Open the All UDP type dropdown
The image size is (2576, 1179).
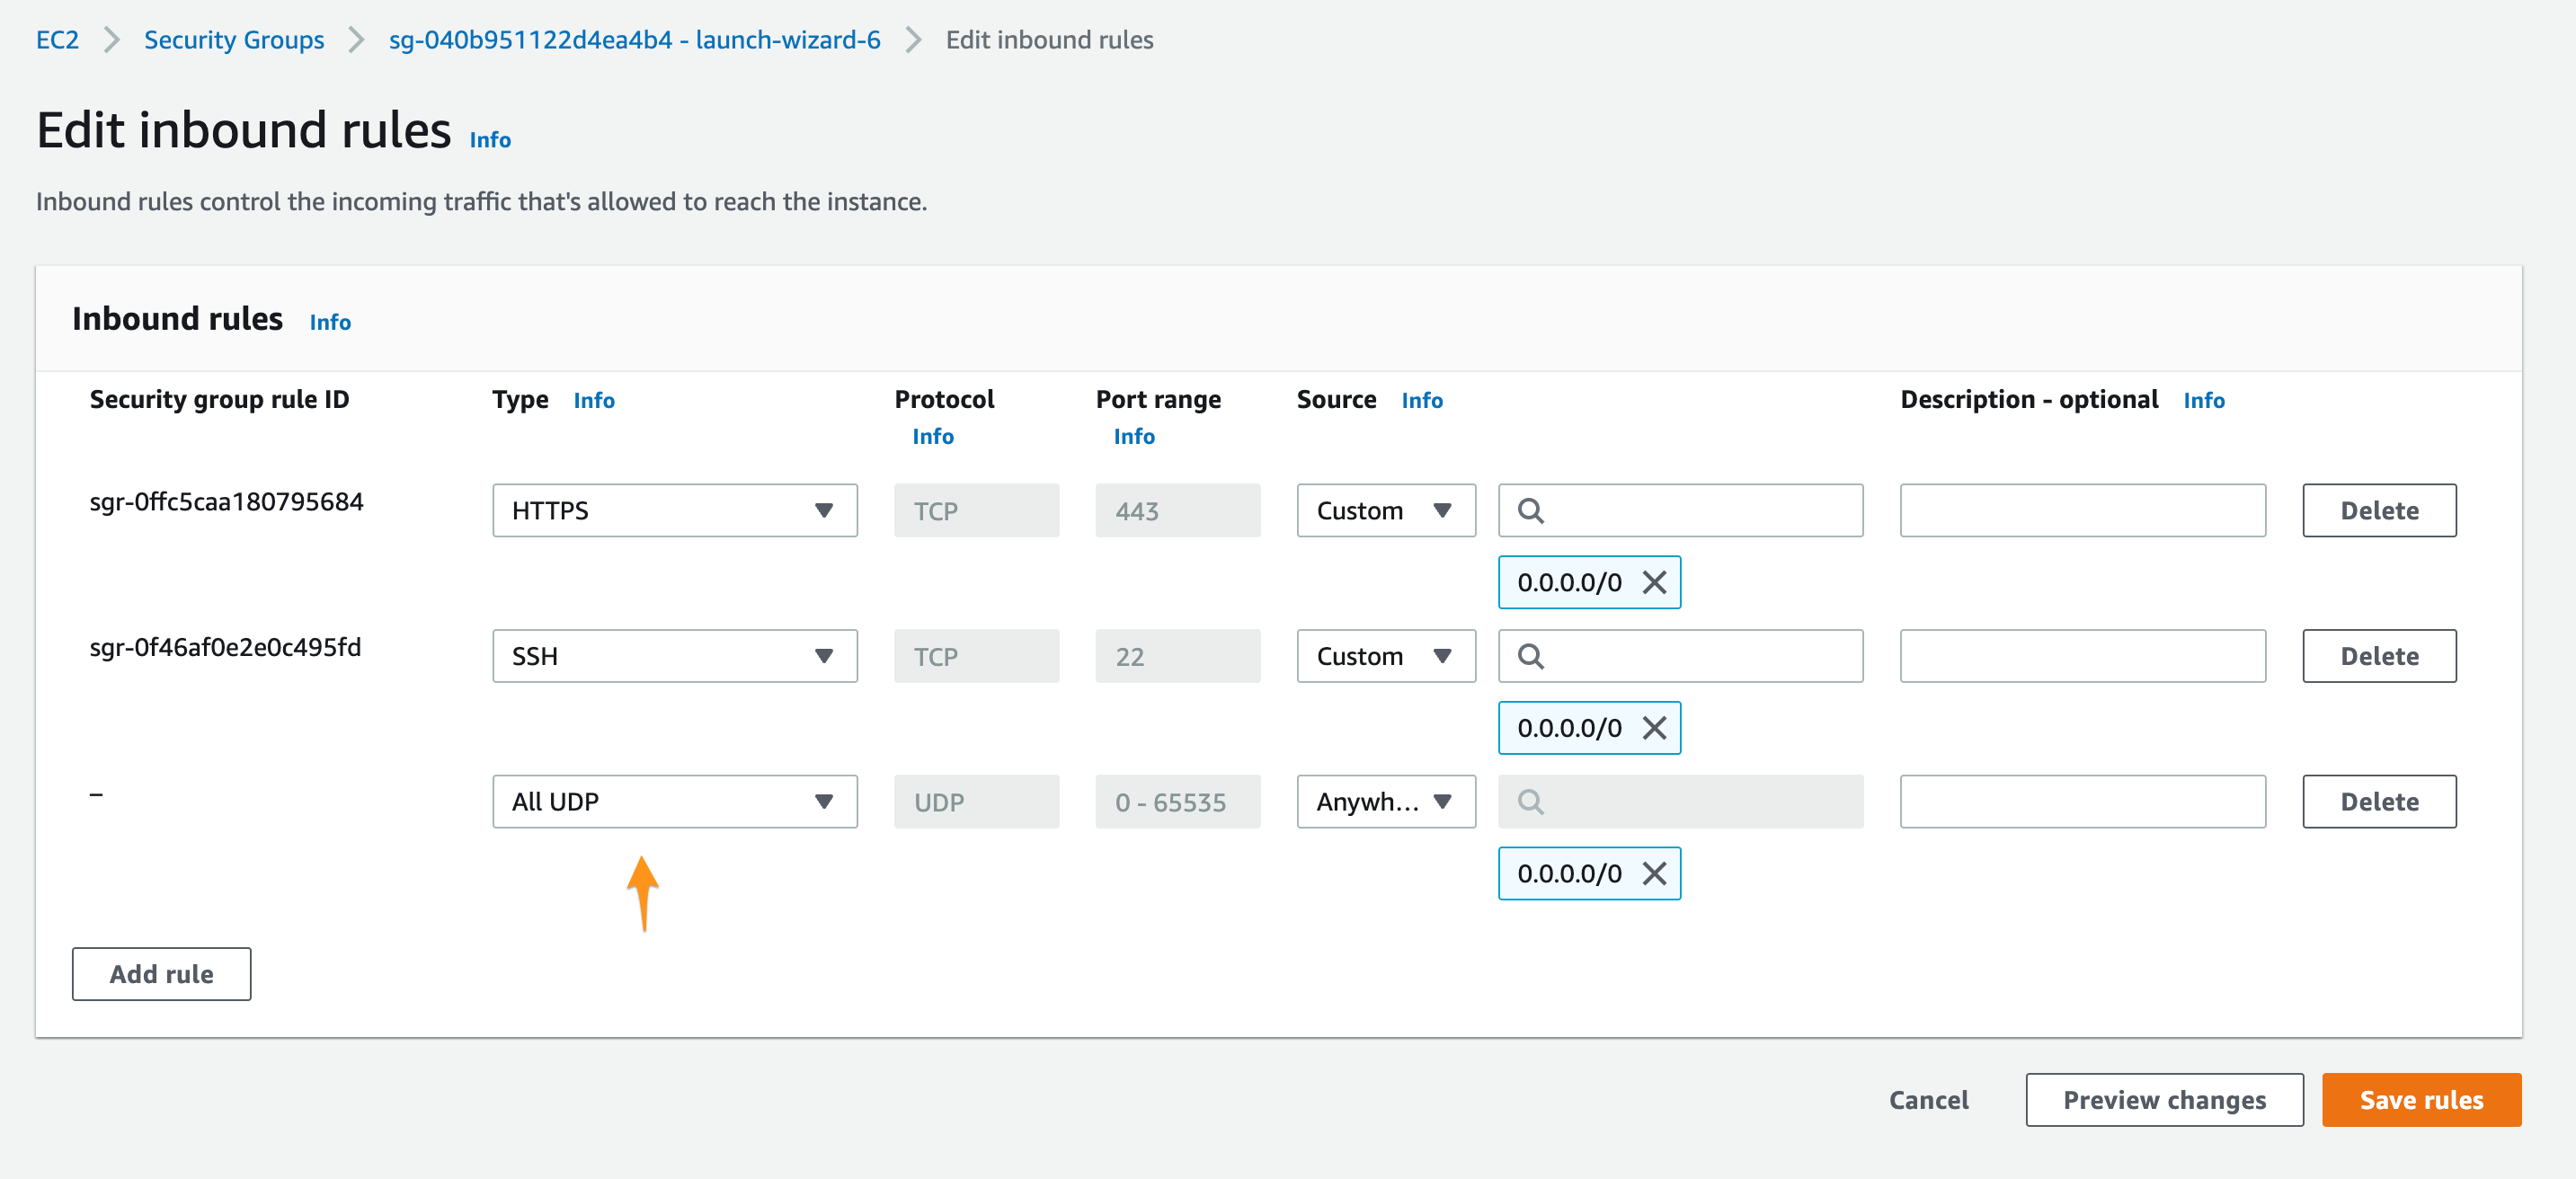(674, 802)
